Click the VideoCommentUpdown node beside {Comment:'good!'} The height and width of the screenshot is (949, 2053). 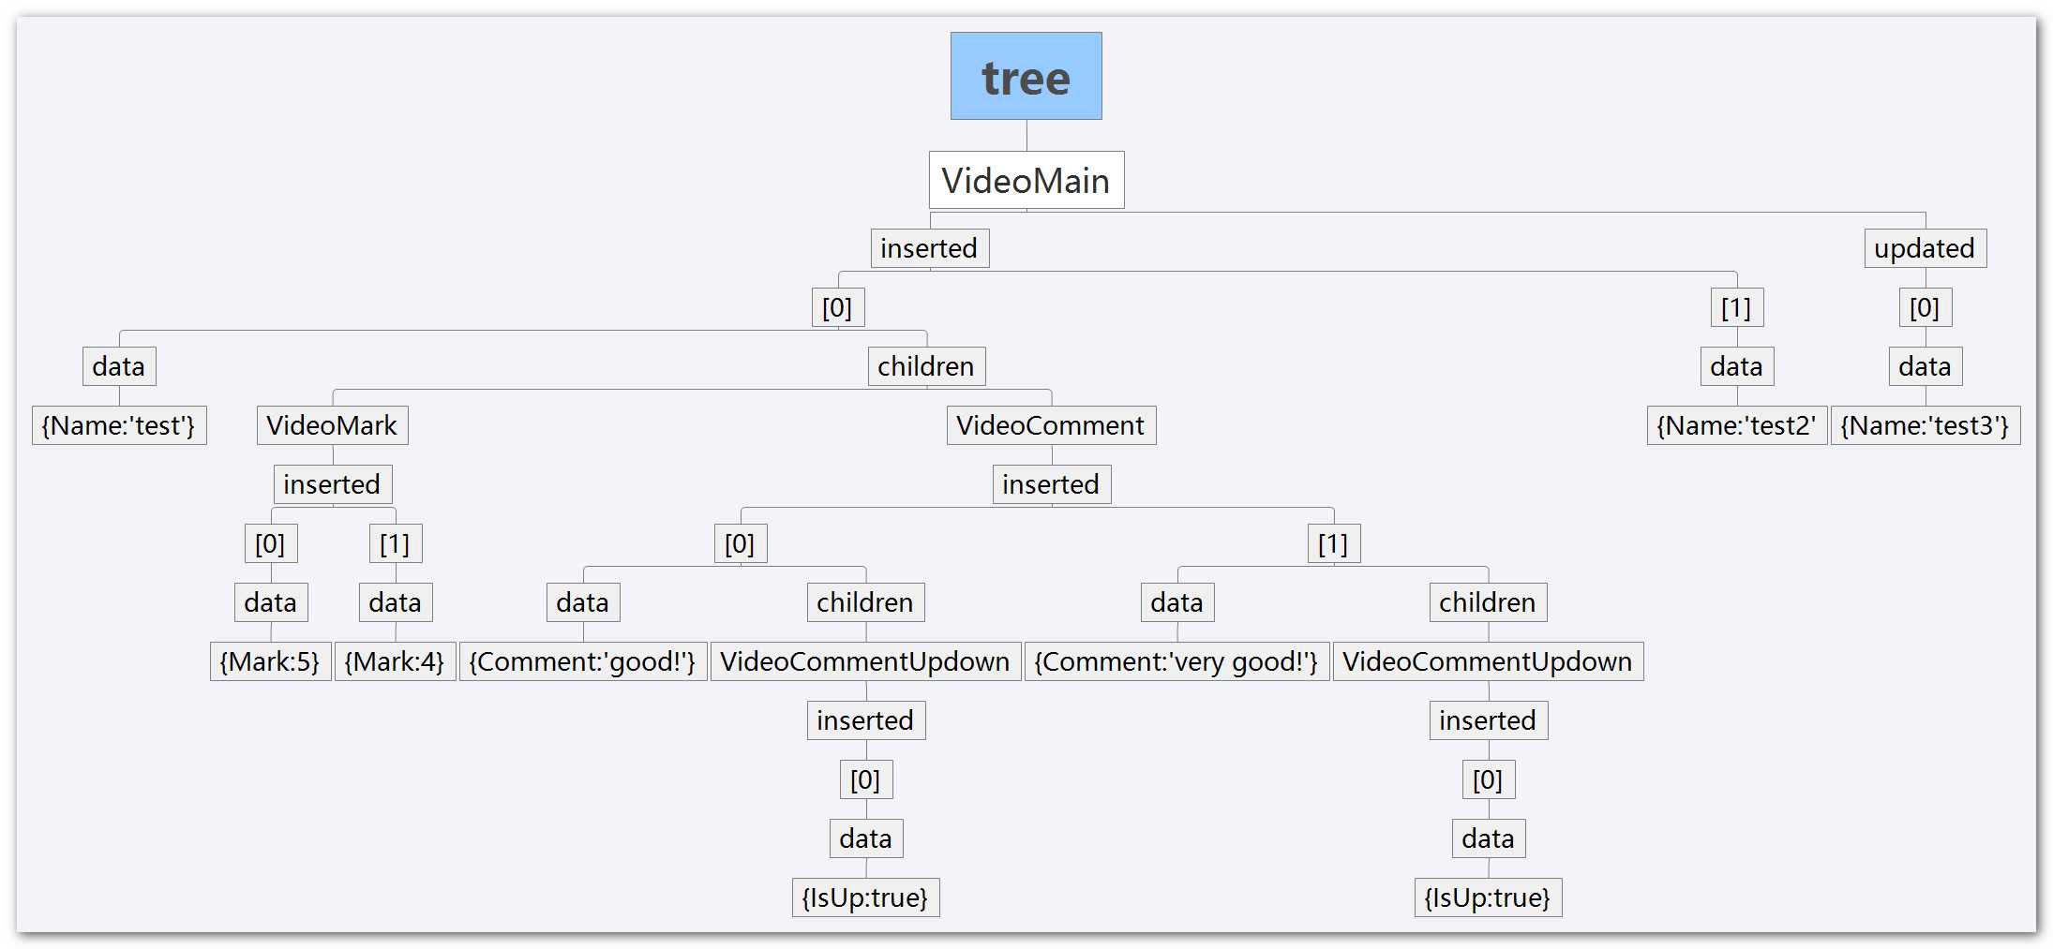point(864,661)
